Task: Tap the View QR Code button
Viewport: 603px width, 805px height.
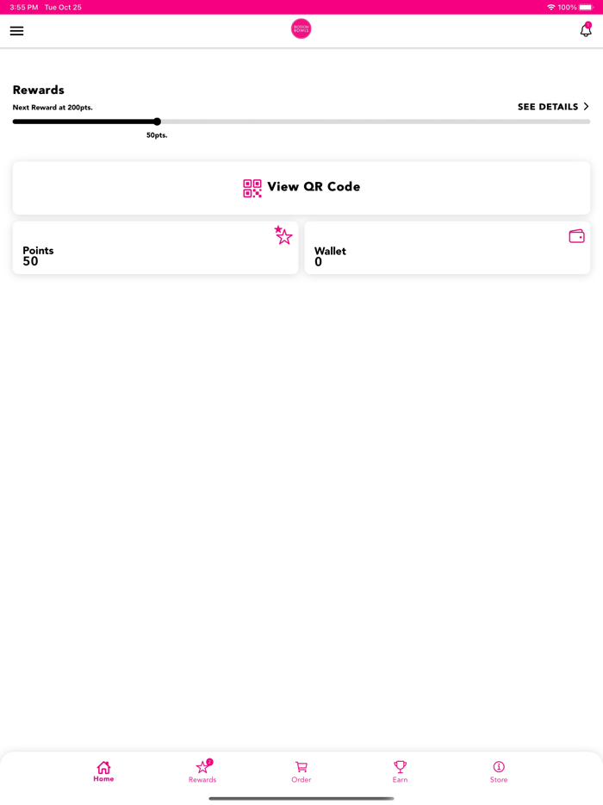Action: tap(301, 187)
